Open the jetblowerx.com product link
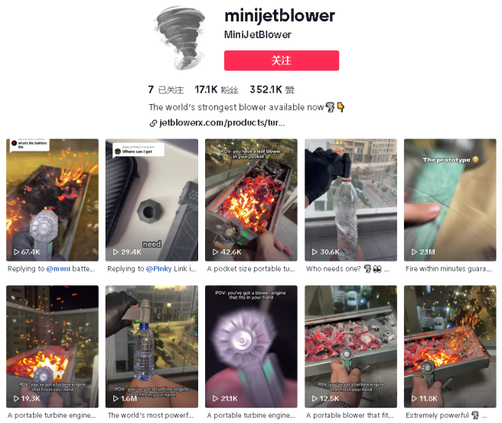 point(222,123)
